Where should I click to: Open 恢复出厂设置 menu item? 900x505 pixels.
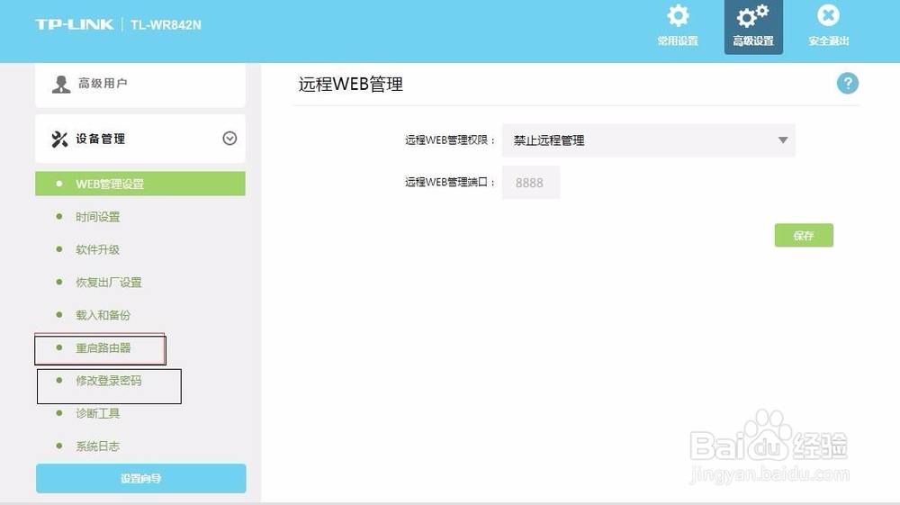[109, 283]
